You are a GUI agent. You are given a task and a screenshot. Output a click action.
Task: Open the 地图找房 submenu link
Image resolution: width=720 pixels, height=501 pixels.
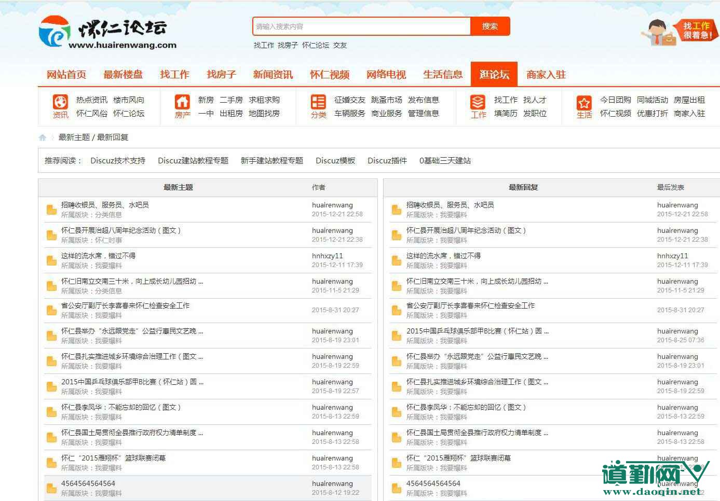pyautogui.click(x=264, y=113)
